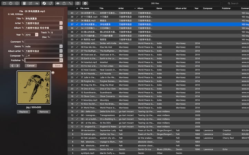Viewport: 249px width, 155px height.
Task: Open settings with the gear icon
Action: point(85,3)
